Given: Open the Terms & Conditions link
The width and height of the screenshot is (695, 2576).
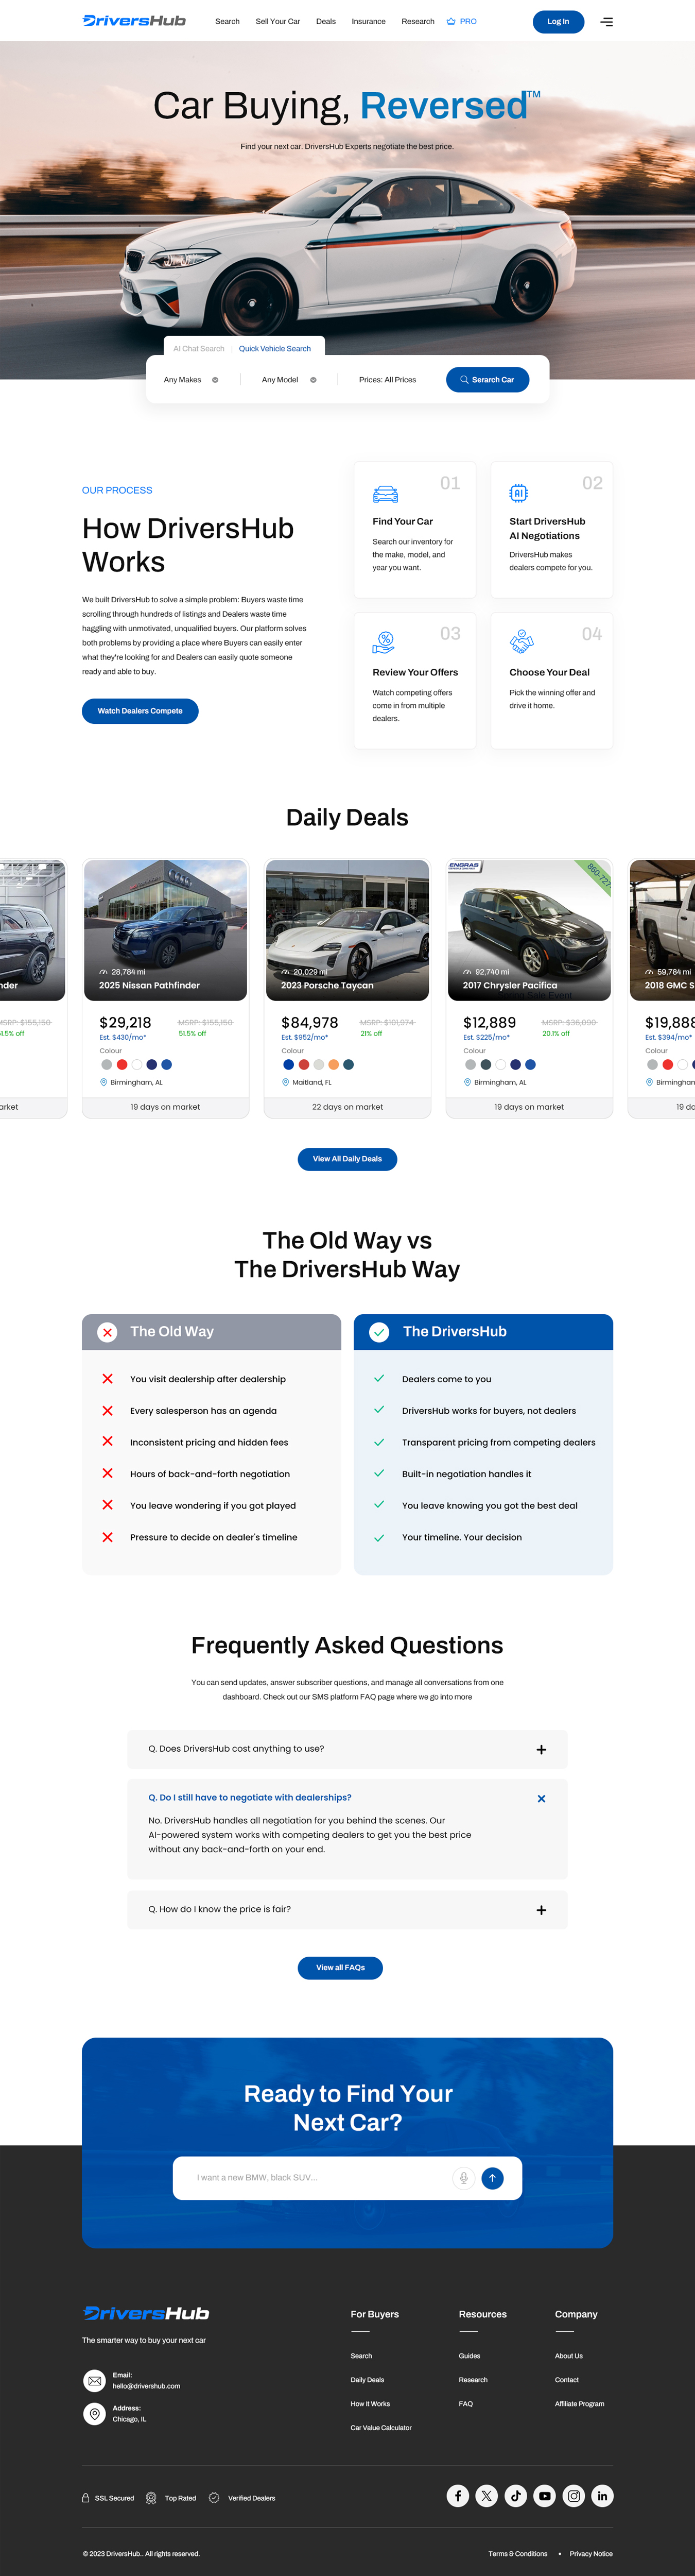Looking at the screenshot, I should point(518,2553).
